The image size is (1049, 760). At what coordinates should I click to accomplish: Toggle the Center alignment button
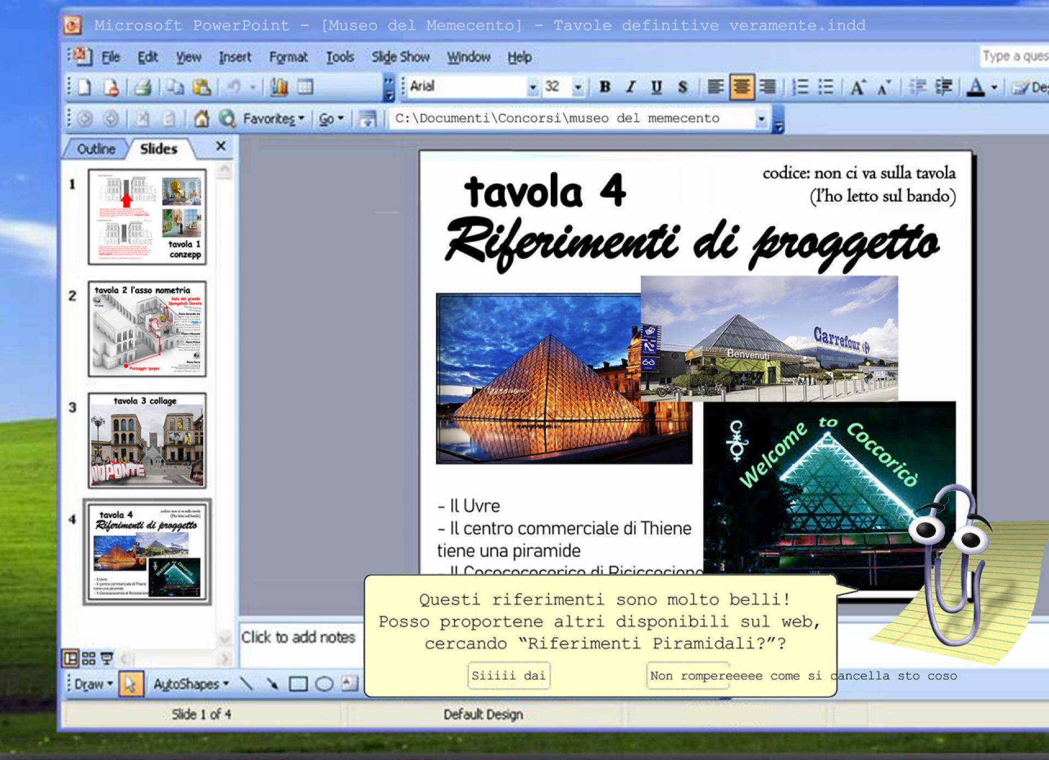tap(741, 87)
